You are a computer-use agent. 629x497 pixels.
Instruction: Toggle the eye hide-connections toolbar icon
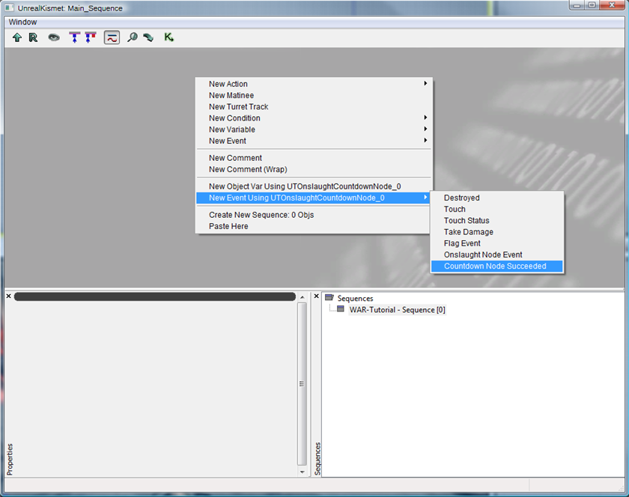(54, 37)
